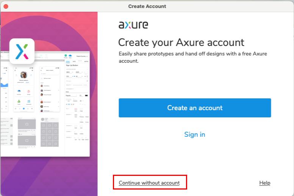Click the Create your Axure account heading
Viewport: 294px width, 196px height.
point(181,42)
